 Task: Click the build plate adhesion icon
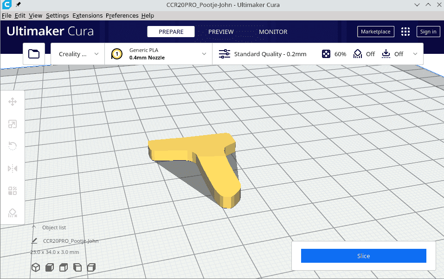pos(386,54)
